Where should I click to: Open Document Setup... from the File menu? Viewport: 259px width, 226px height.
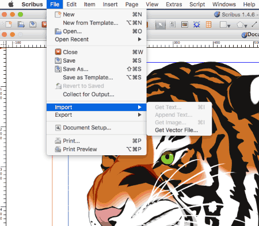97,128
